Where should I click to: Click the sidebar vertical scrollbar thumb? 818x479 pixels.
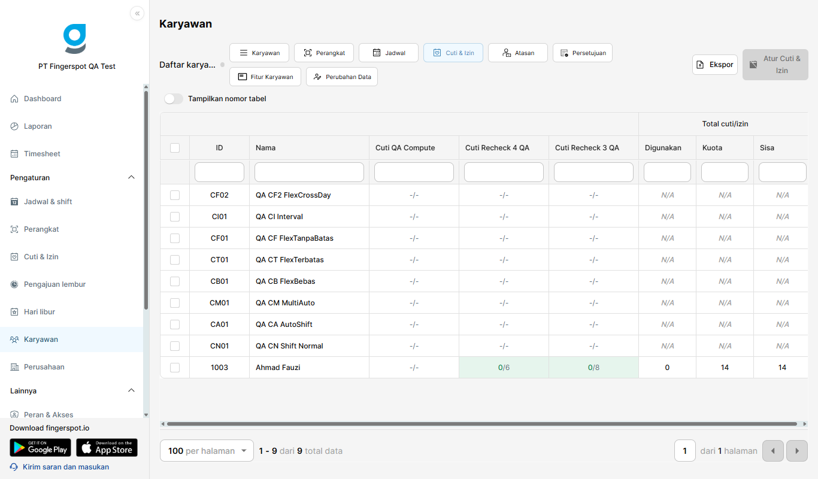146,201
